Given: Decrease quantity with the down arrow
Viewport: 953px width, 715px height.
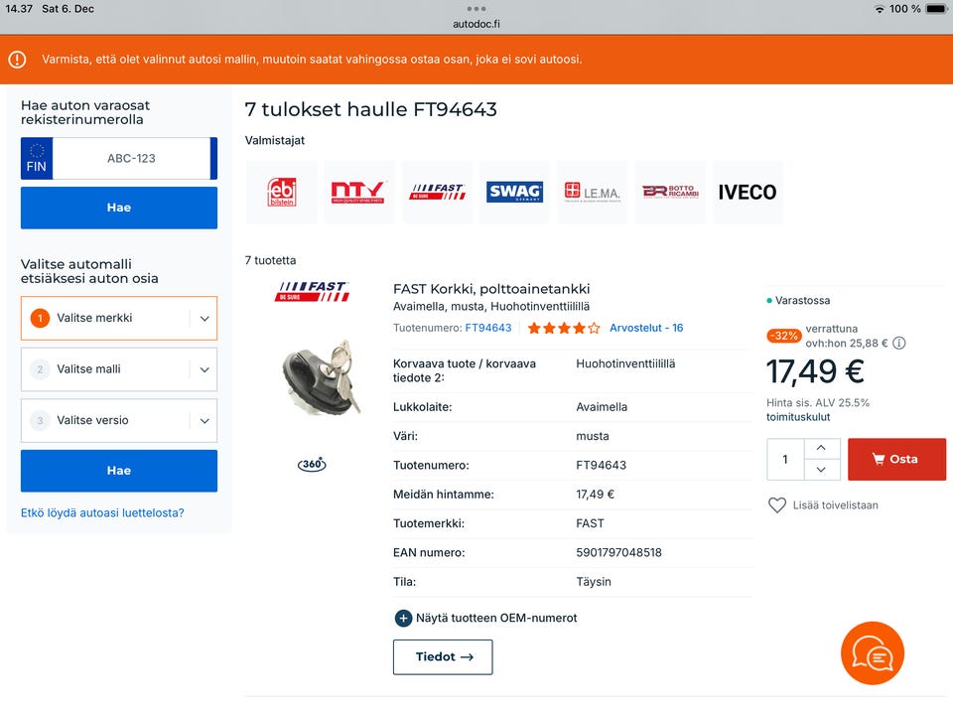Looking at the screenshot, I should (x=821, y=470).
